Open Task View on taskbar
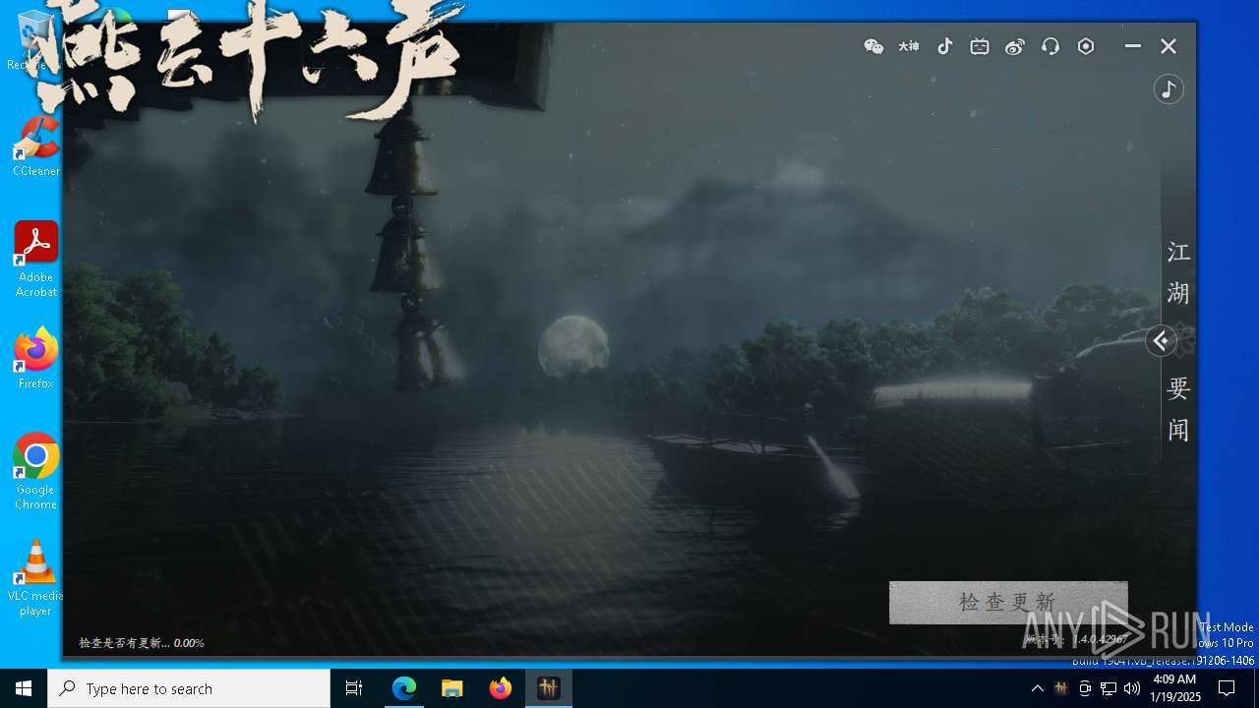This screenshot has width=1259, height=708. (354, 688)
